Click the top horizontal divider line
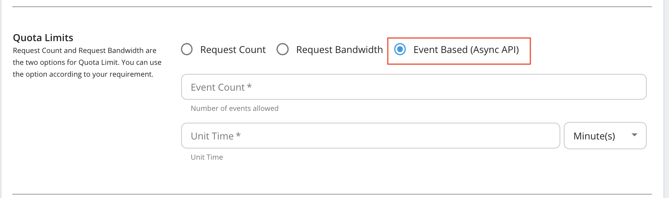The height and width of the screenshot is (198, 669). (332, 7)
